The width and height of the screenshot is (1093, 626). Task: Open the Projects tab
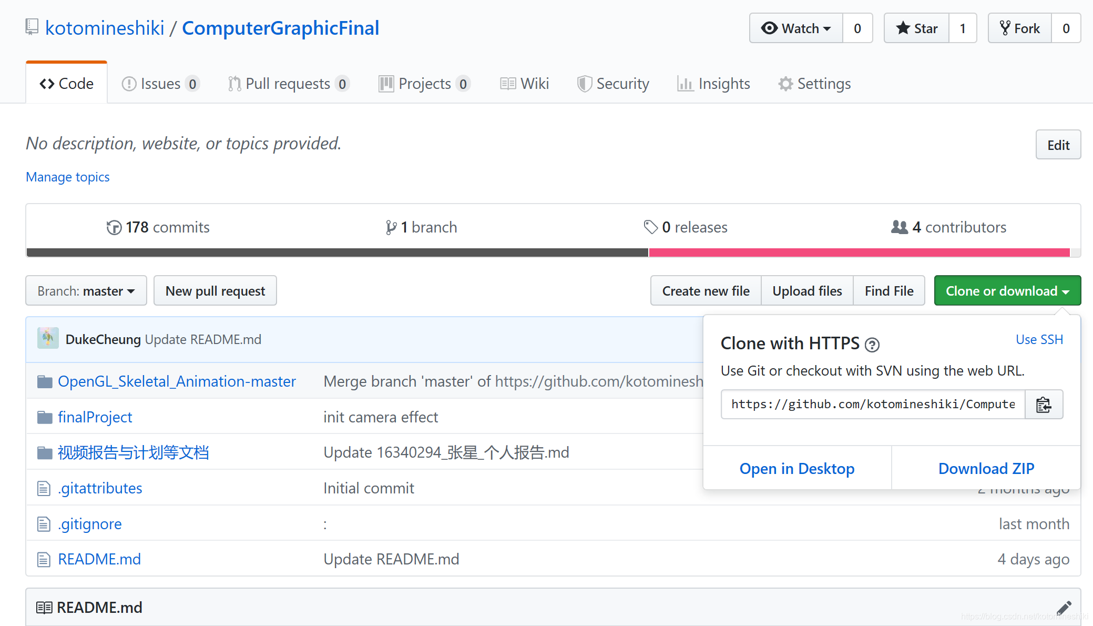click(424, 84)
